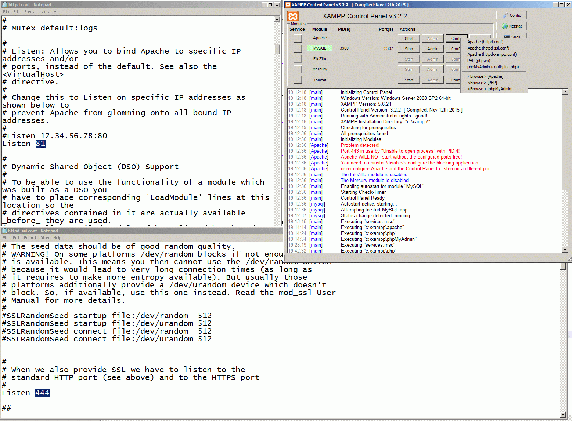Open the XAMPP title bar system icon
The height and width of the screenshot is (421, 572).
point(288,5)
